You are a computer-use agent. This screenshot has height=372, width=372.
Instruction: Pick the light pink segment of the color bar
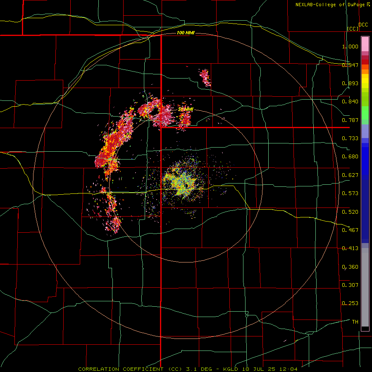click(365, 44)
